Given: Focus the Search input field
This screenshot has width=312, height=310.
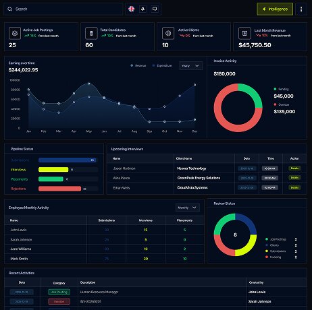Looking at the screenshot, I should [x=63, y=9].
